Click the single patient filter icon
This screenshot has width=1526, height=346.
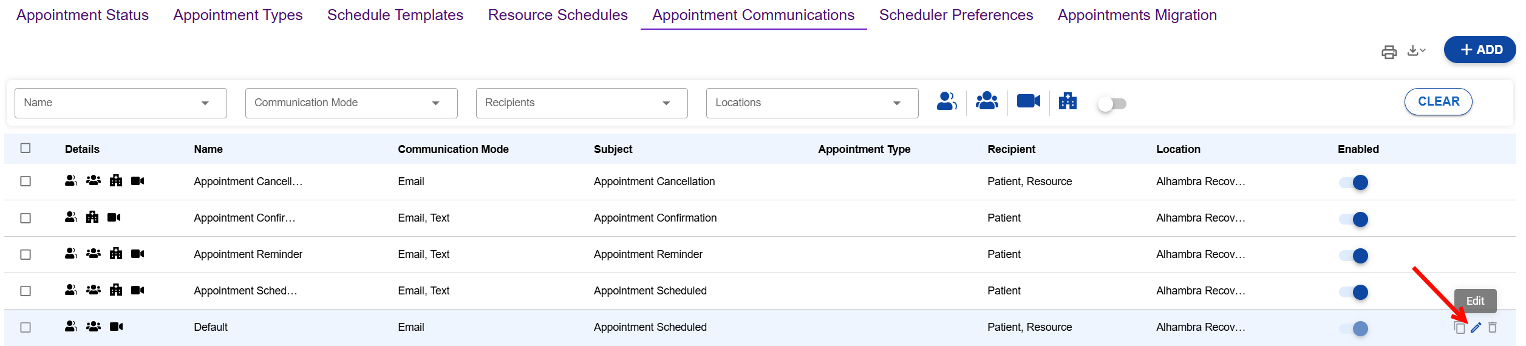point(947,101)
